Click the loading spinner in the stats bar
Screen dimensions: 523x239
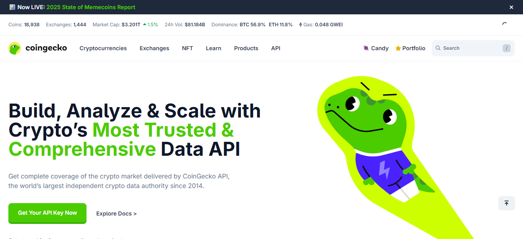coord(505,24)
